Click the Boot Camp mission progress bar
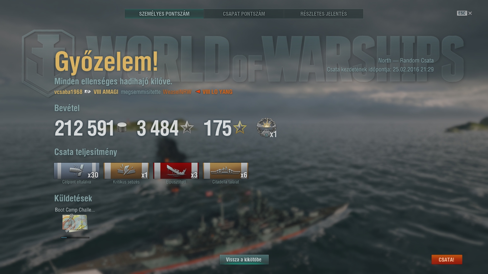 75,237
